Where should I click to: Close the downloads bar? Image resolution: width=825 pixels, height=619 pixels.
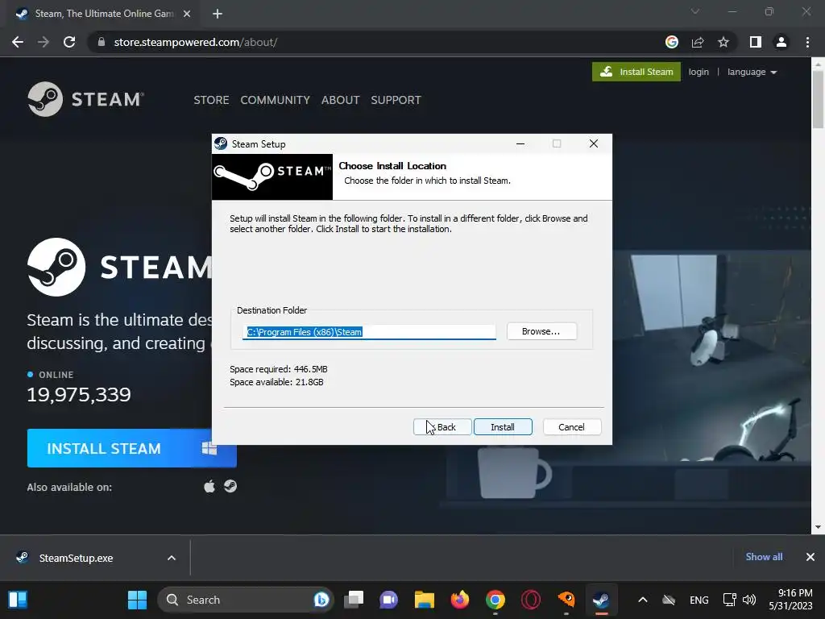tap(810, 557)
